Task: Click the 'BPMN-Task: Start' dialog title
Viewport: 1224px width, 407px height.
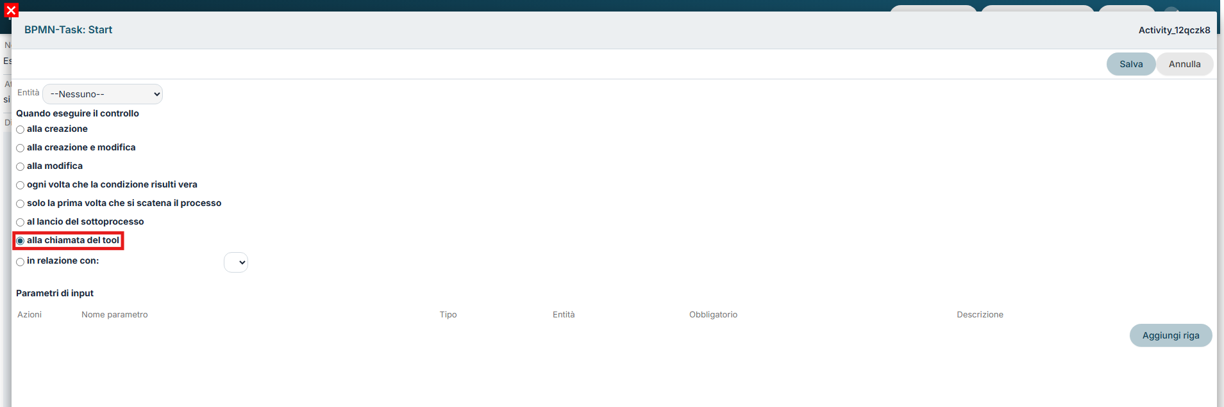Action: 68,29
